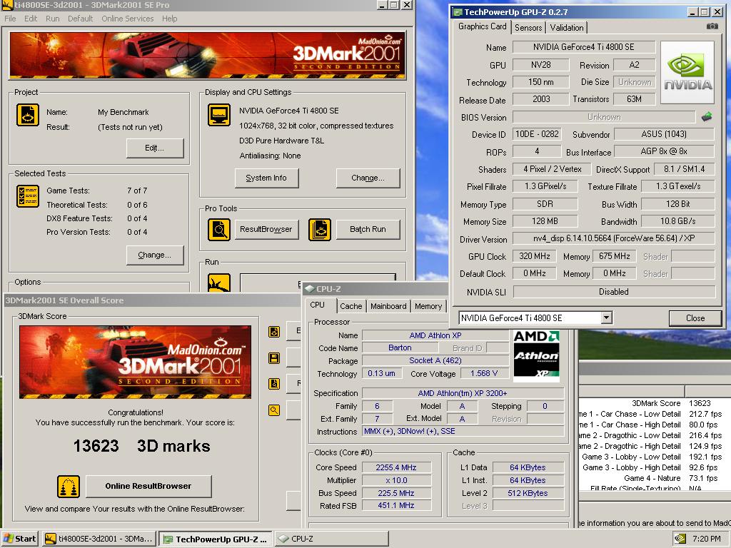Click the GPU-Z title bar icon
Viewport: 731px width, 548px height.
[458, 12]
